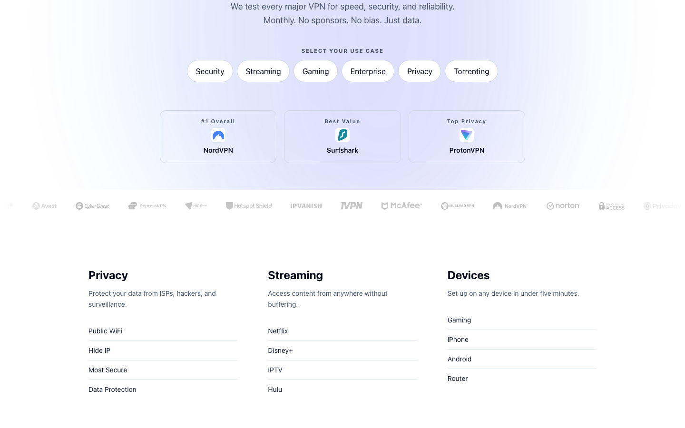The width and height of the screenshot is (685, 428).
Task: Click the 'Top Privacy' card label
Action: pyautogui.click(x=467, y=121)
